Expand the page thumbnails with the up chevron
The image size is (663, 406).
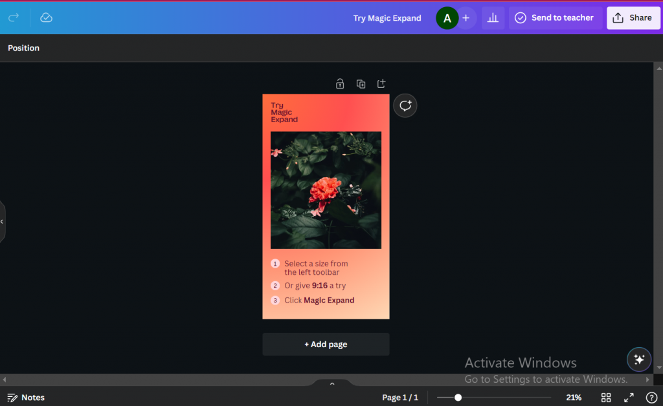(332, 384)
